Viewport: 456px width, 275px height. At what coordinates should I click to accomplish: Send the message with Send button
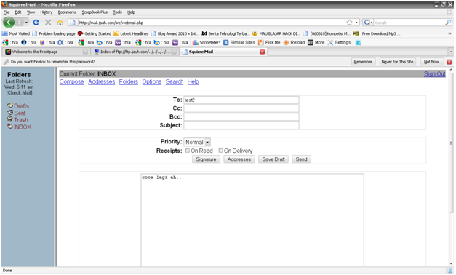pyautogui.click(x=301, y=159)
